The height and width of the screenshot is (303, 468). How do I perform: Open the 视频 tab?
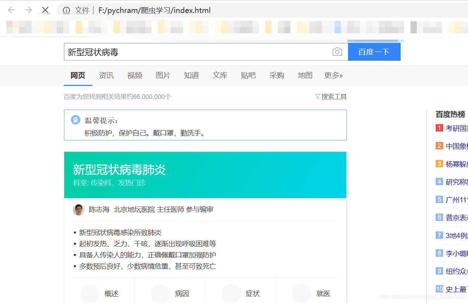coord(135,75)
